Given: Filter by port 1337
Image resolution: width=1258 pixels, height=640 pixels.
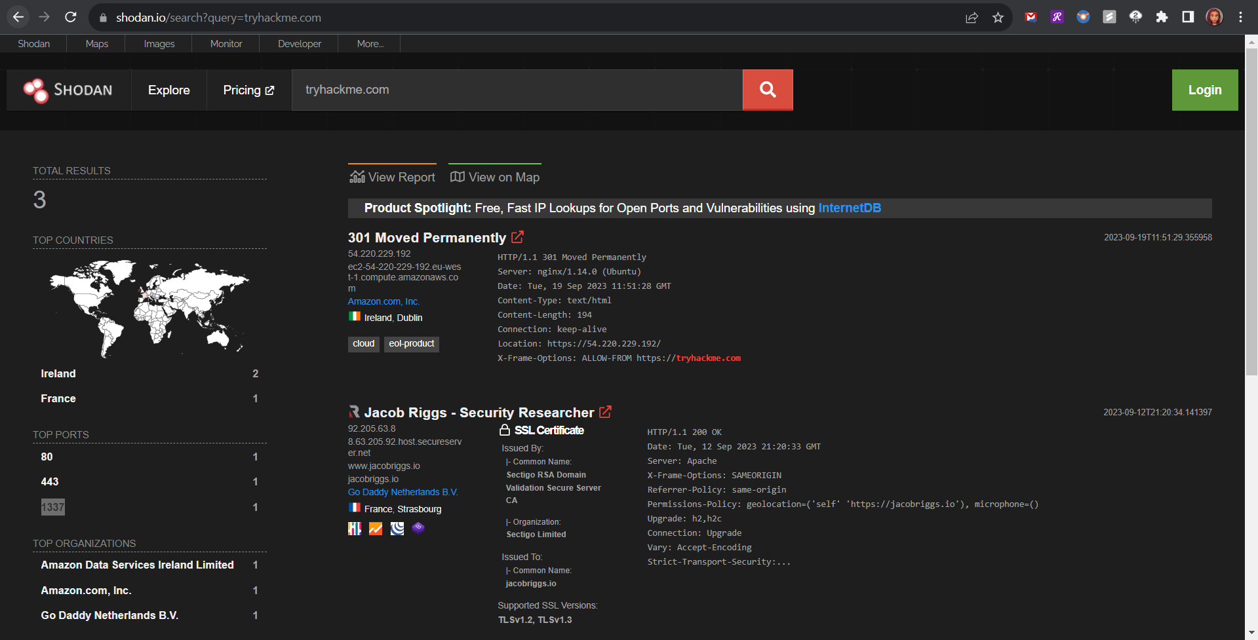Looking at the screenshot, I should (53, 507).
